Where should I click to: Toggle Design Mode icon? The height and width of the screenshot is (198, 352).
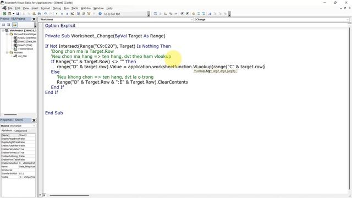[72, 14]
